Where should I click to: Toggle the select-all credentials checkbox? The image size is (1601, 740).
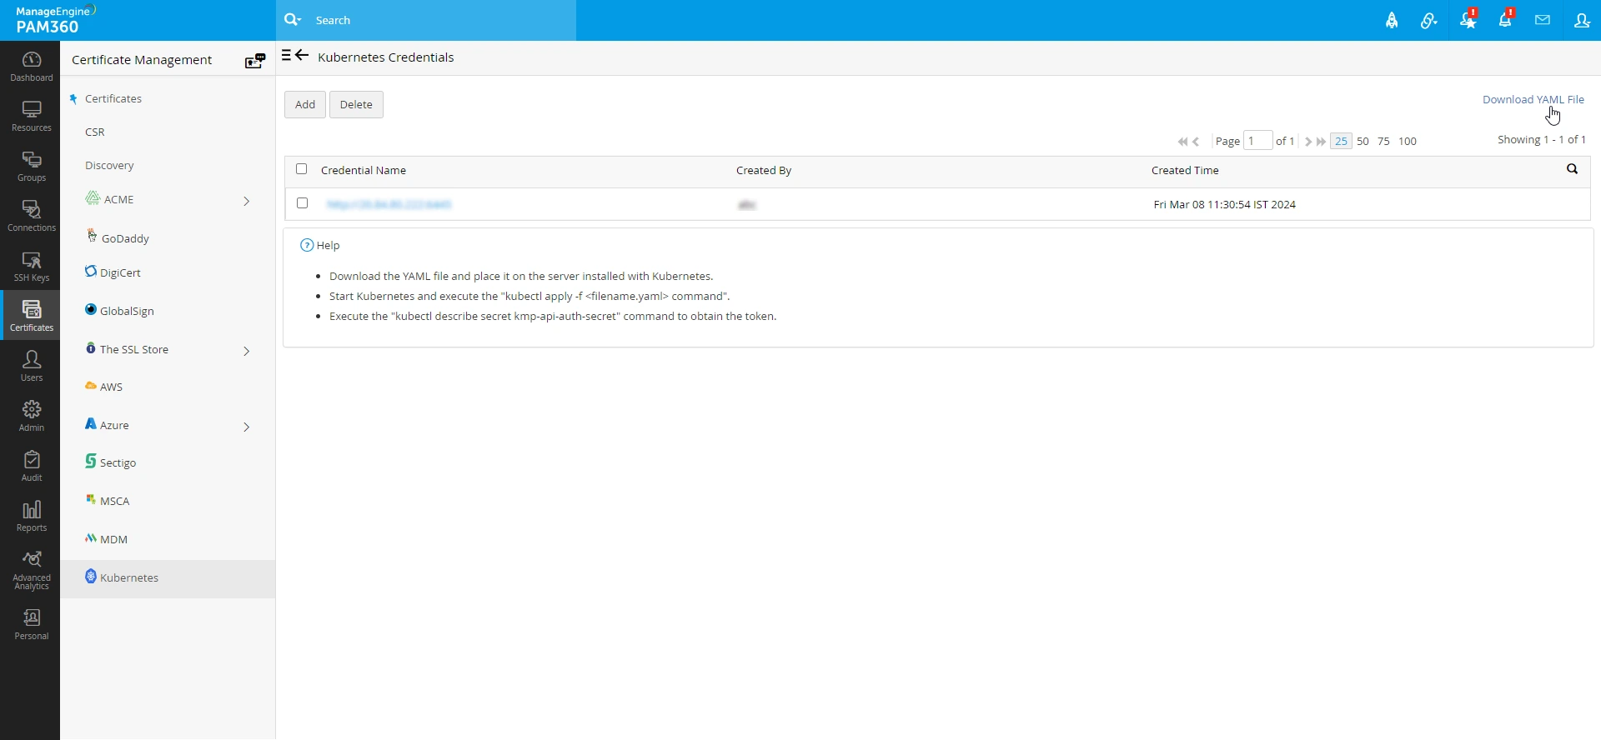coord(302,169)
